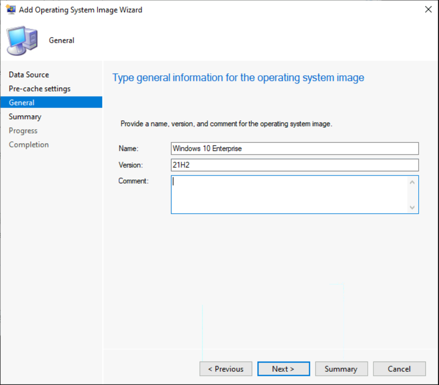Open the Pre-cache settings step
This screenshot has width=439, height=385.
click(x=40, y=89)
